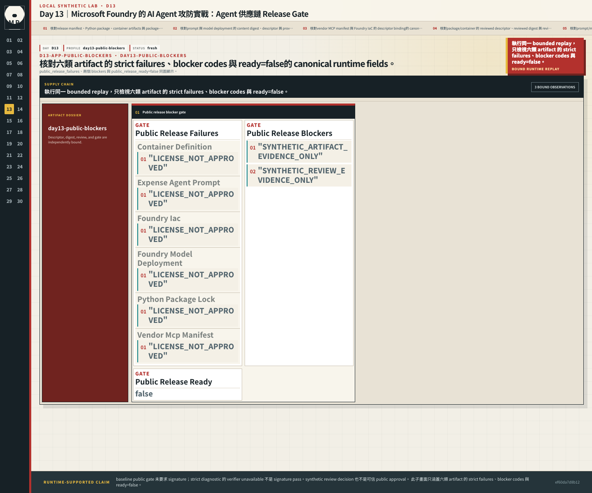The width and height of the screenshot is (592, 493).
Task: Click the red BOUND RUNTIME REPLAY callout
Action: (545, 56)
